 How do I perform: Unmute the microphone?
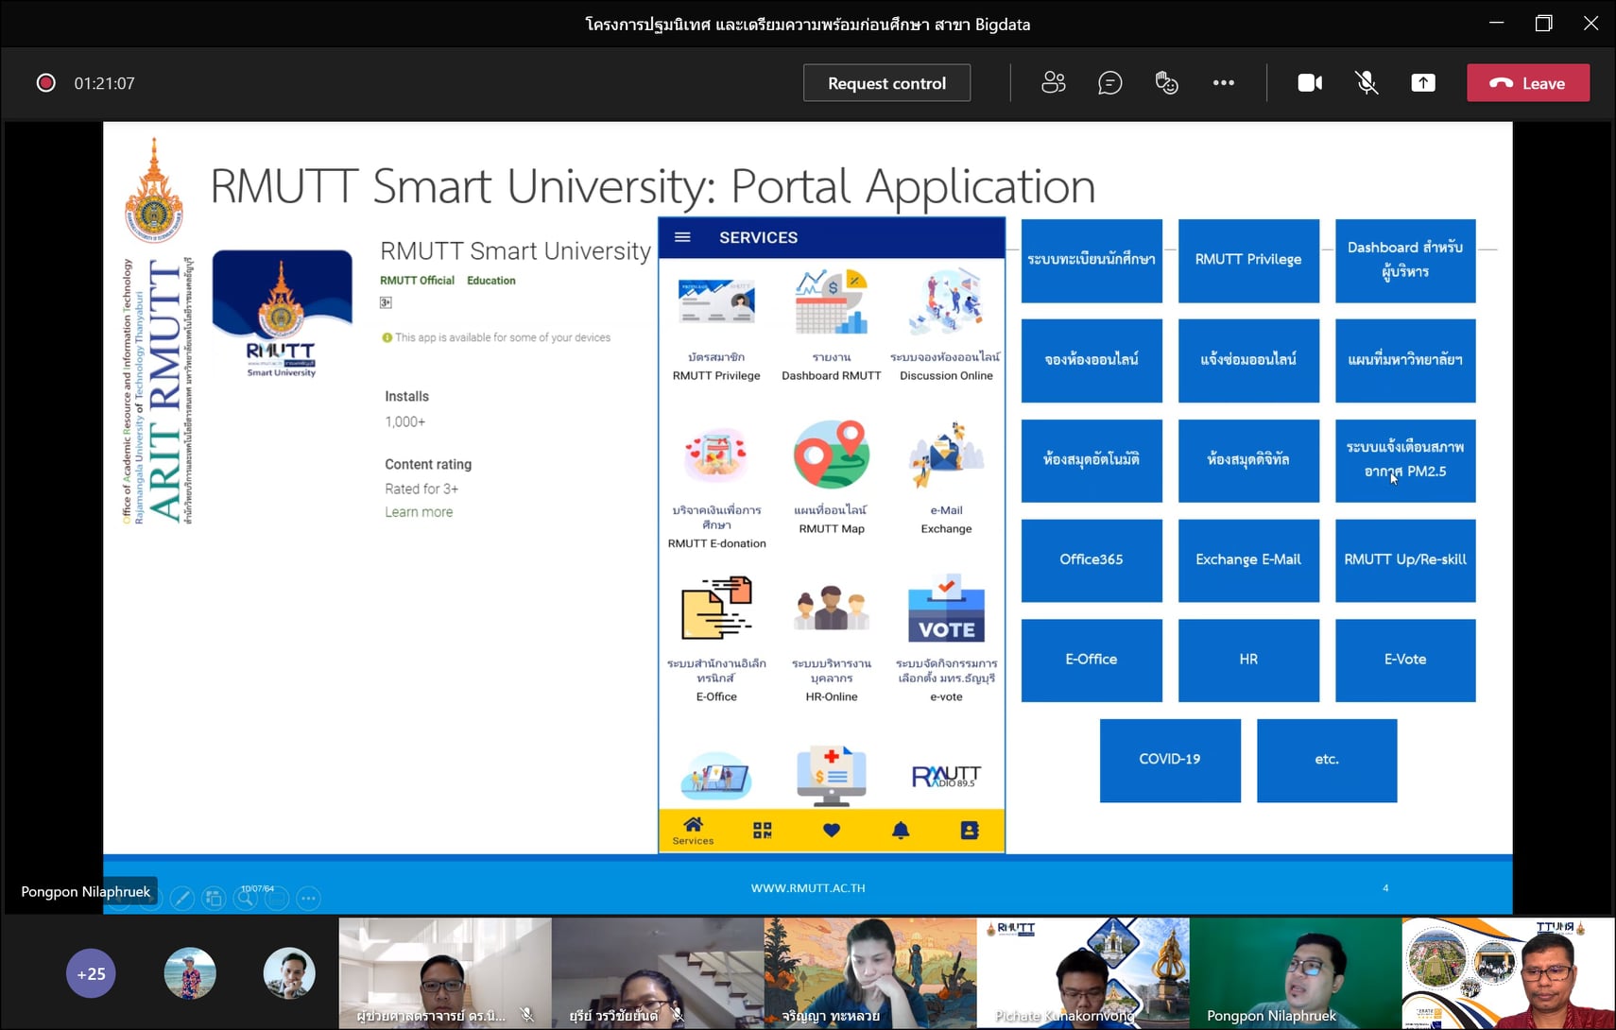click(1367, 83)
